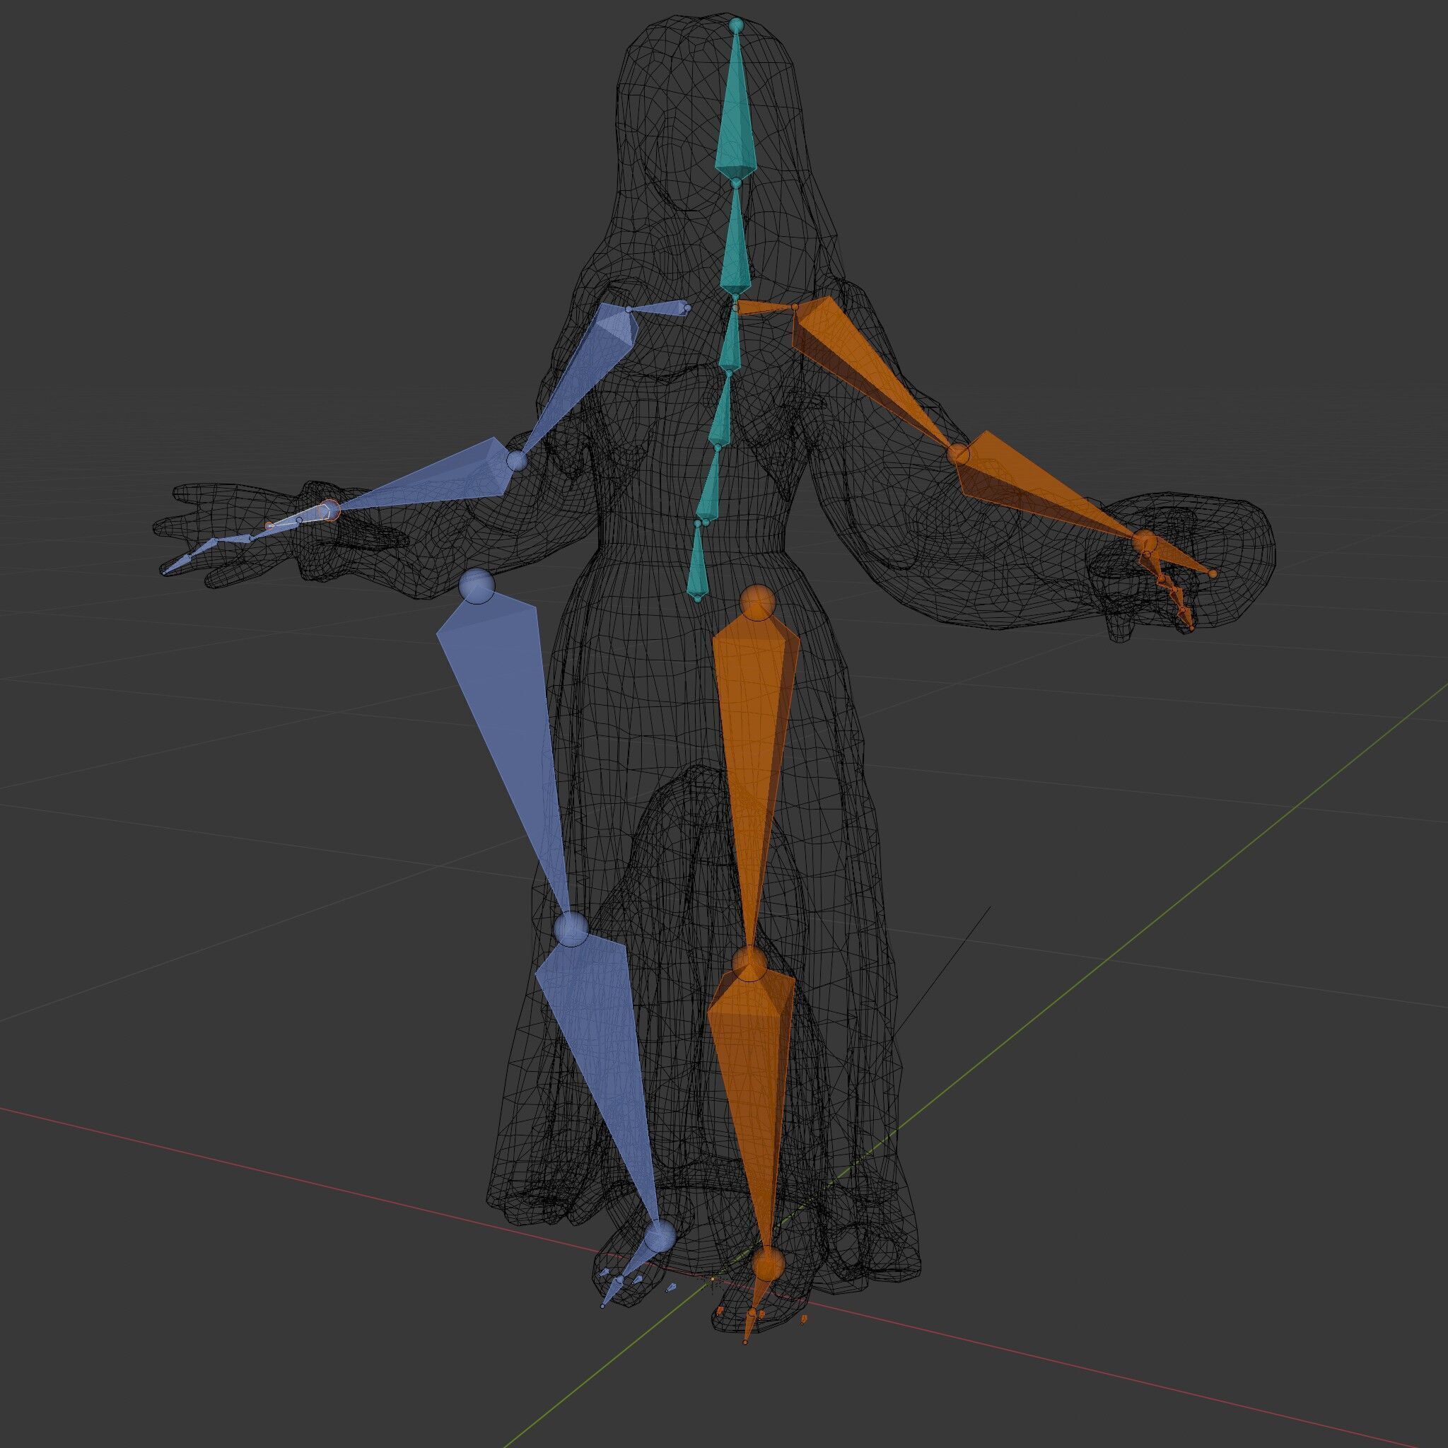The height and width of the screenshot is (1448, 1448).
Task: Click the orange hip joint sphere
Action: click(x=757, y=603)
